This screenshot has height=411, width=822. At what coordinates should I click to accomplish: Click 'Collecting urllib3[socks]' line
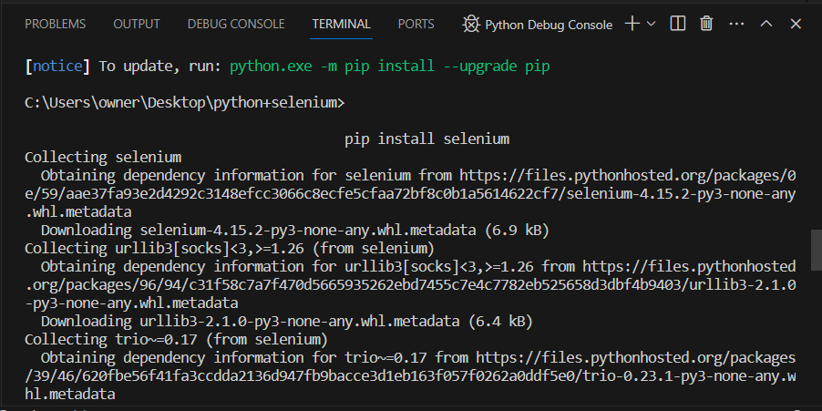click(x=230, y=249)
